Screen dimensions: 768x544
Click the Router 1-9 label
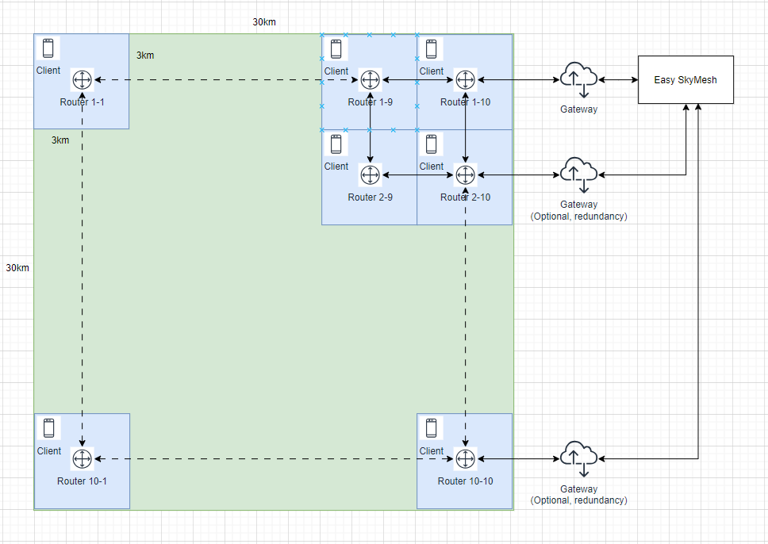(x=371, y=102)
